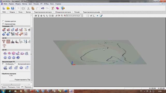Click the blue circular arrow icon in 3D УП
Viewport: 166px width, 93px height.
click(18, 57)
